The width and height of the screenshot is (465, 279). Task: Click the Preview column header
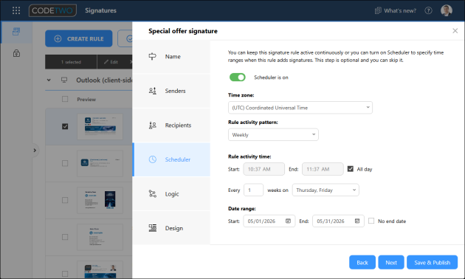click(x=86, y=100)
